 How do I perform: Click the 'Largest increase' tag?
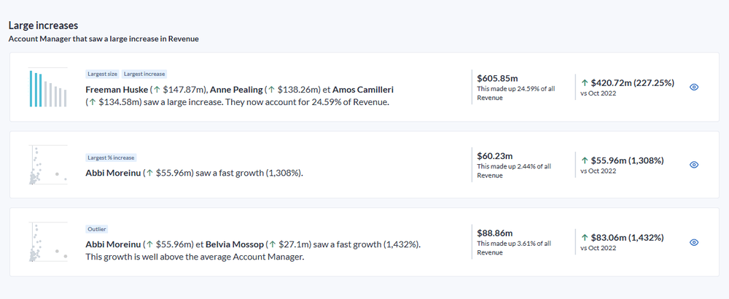pos(144,74)
